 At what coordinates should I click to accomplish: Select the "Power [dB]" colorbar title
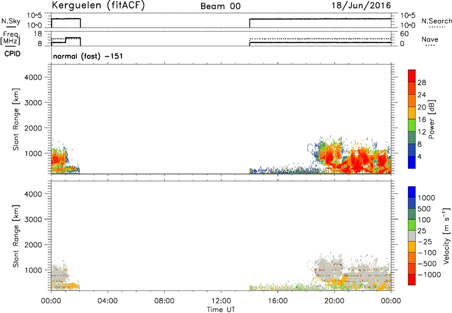point(431,119)
